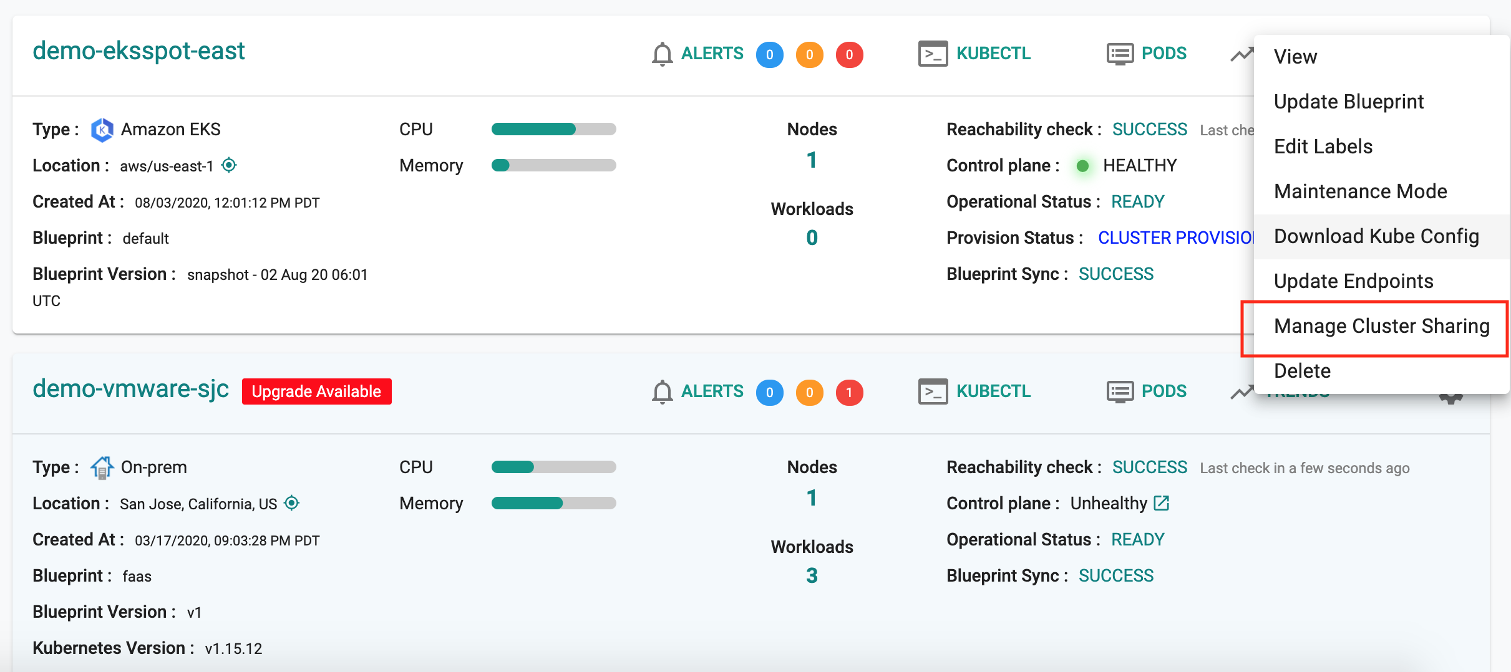The image size is (1511, 672).
Task: Click the location target icon next to aws/us-east-1
Action: pyautogui.click(x=229, y=165)
